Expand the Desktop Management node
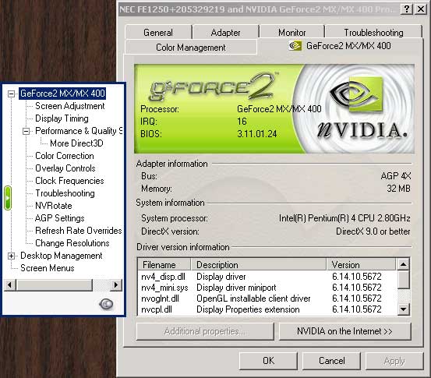Screen dimensions: 431x378 [11, 256]
